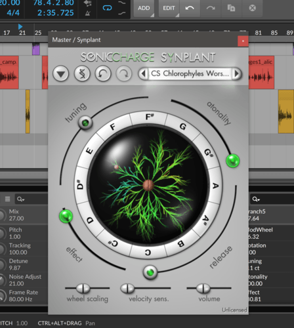Open the EDIT menu in the DAW
Image resolution: width=294 pixels, height=328 pixels.
point(169,8)
